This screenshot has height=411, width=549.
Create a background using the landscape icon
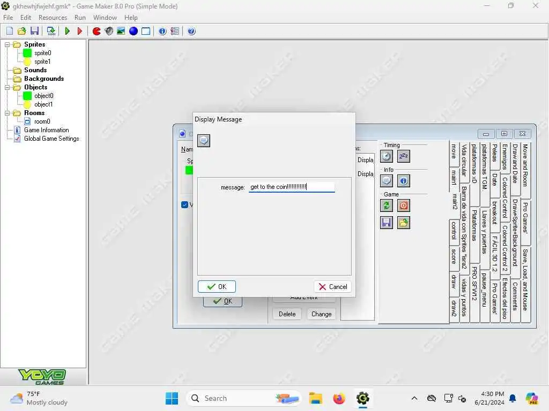click(x=121, y=31)
